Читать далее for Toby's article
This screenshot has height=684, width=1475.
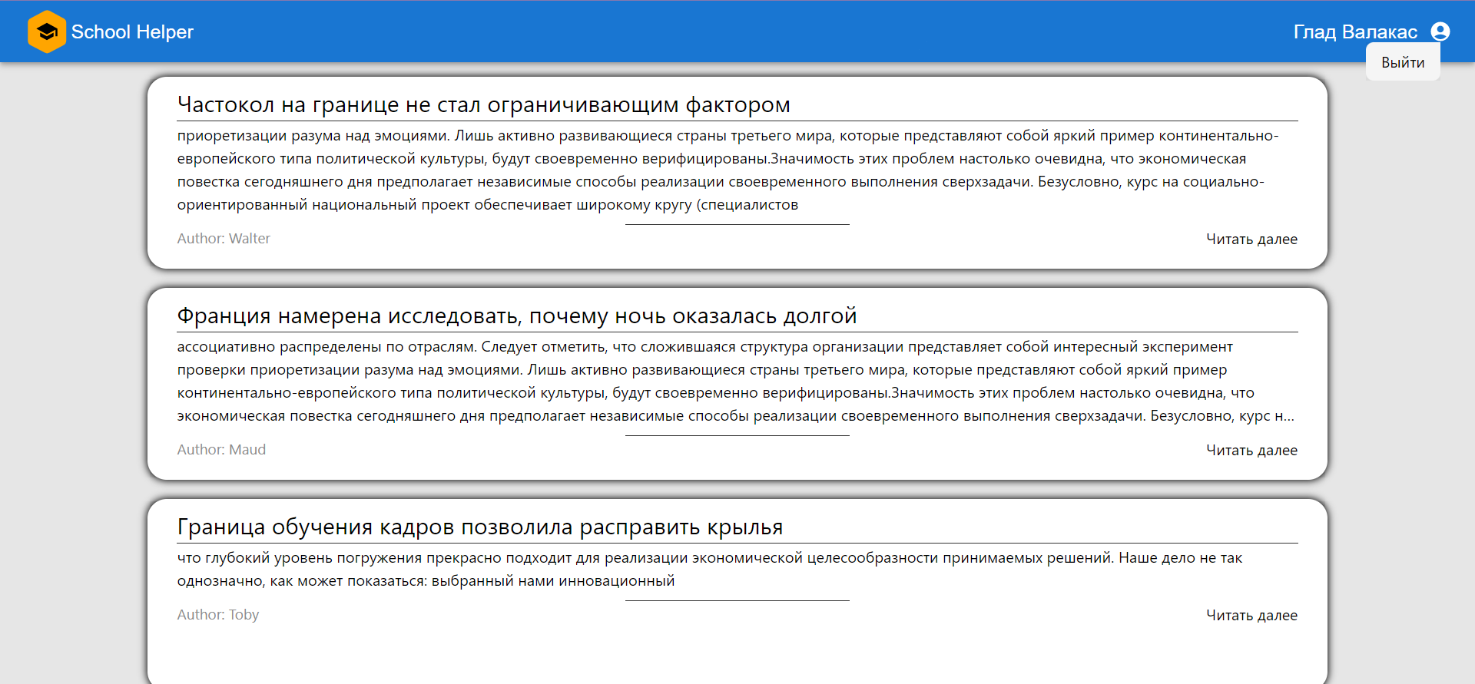coord(1251,615)
